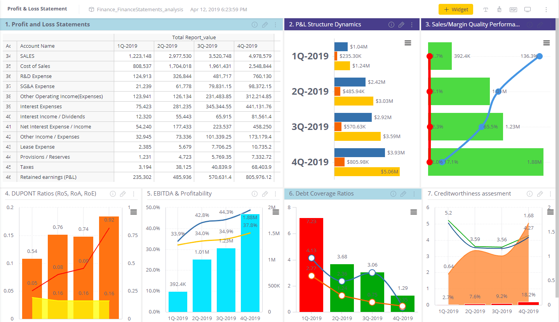559x322 pixels.
Task: Click the 4,978,579 SALES value cell
Action: point(254,56)
